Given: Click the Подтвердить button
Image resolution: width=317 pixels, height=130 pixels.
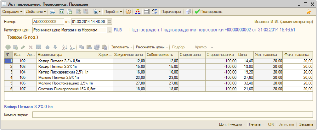Looking at the screenshot, I should (x=209, y=12).
